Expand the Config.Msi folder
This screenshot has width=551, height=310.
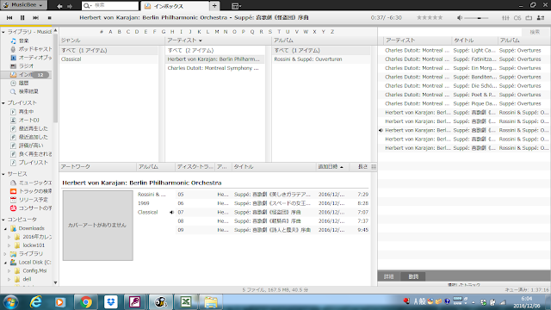(x=9, y=271)
